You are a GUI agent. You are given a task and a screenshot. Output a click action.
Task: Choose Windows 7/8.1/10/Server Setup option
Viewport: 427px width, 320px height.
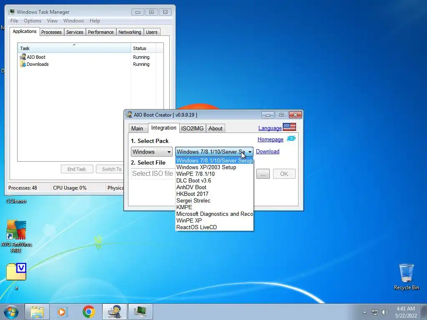pos(214,160)
